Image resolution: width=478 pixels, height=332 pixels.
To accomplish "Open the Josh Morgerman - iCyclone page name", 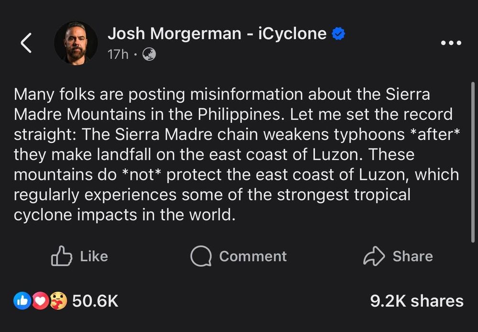I will tap(217, 33).
